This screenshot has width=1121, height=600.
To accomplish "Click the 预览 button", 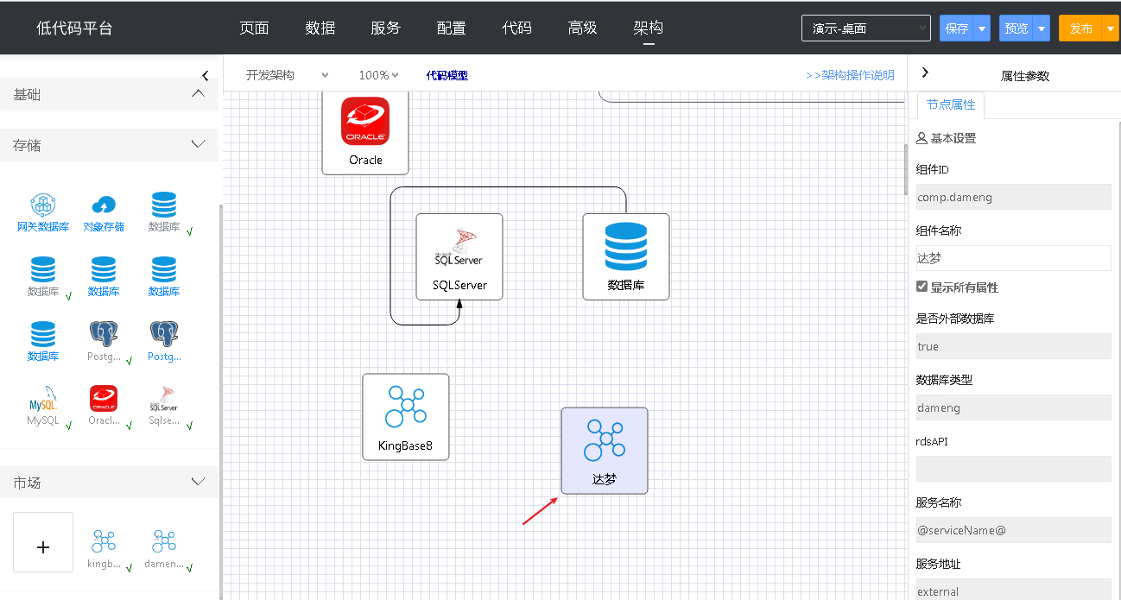I will pyautogui.click(x=1016, y=28).
